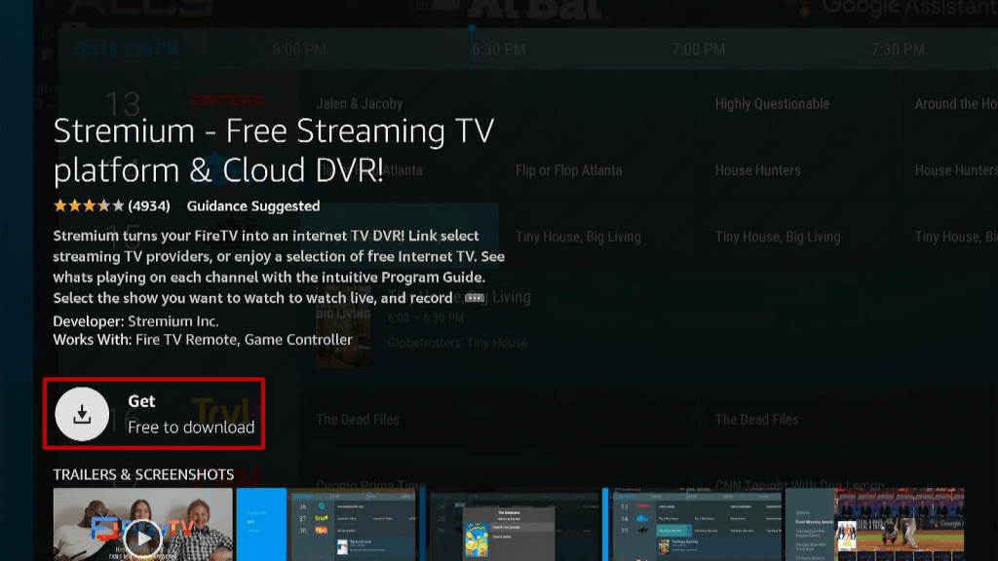The height and width of the screenshot is (561, 998).
Task: Play the Stremium trailer video thumbnail
Action: click(x=142, y=524)
